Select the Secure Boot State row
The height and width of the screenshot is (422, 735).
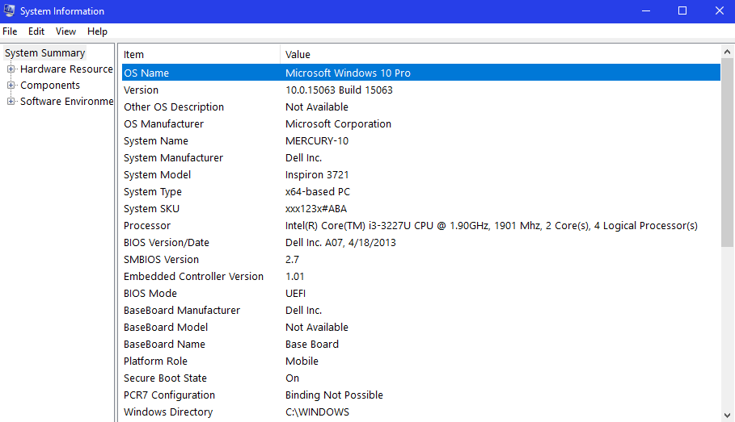point(421,378)
